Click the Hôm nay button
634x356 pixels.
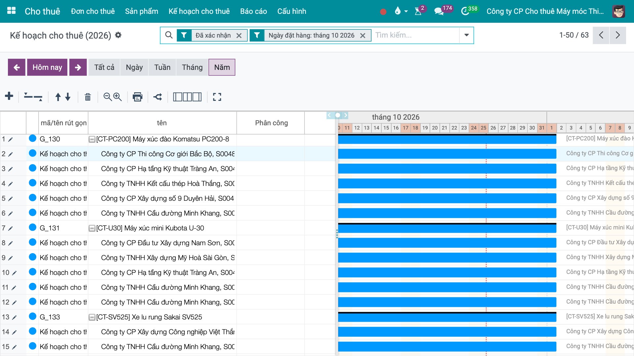[x=47, y=67]
